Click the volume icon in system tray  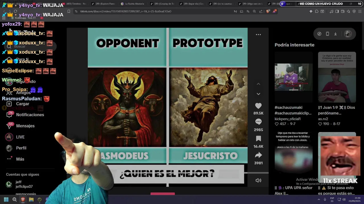(344, 199)
